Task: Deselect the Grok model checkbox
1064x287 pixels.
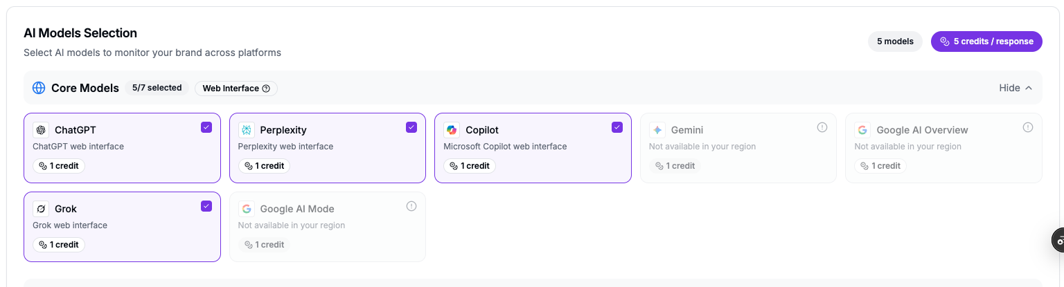Action: tap(206, 206)
